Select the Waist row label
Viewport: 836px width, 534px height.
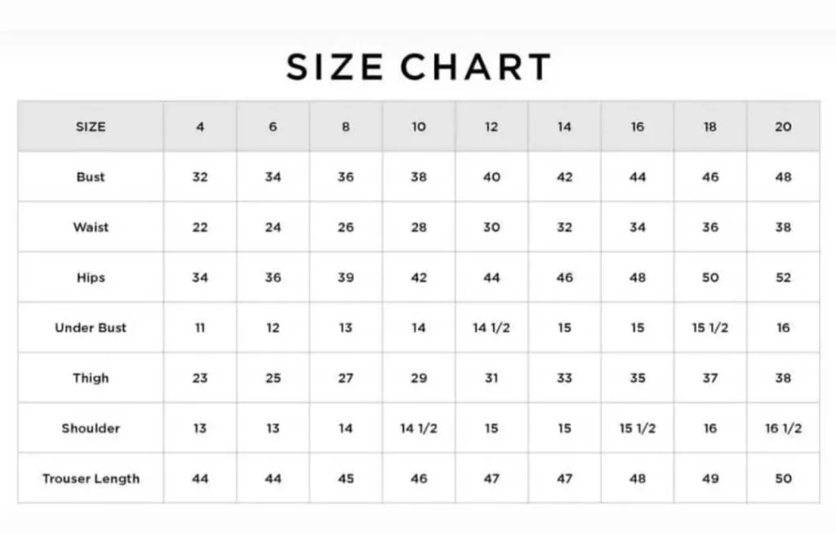click(91, 227)
